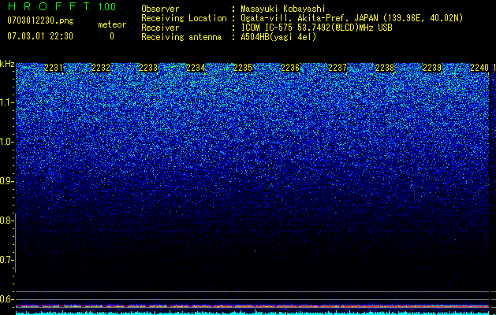Click time marker 2236

point(290,68)
